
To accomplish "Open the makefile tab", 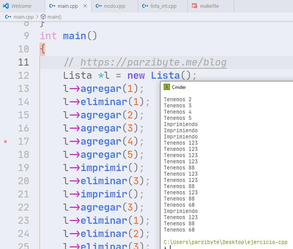I will (x=211, y=6).
